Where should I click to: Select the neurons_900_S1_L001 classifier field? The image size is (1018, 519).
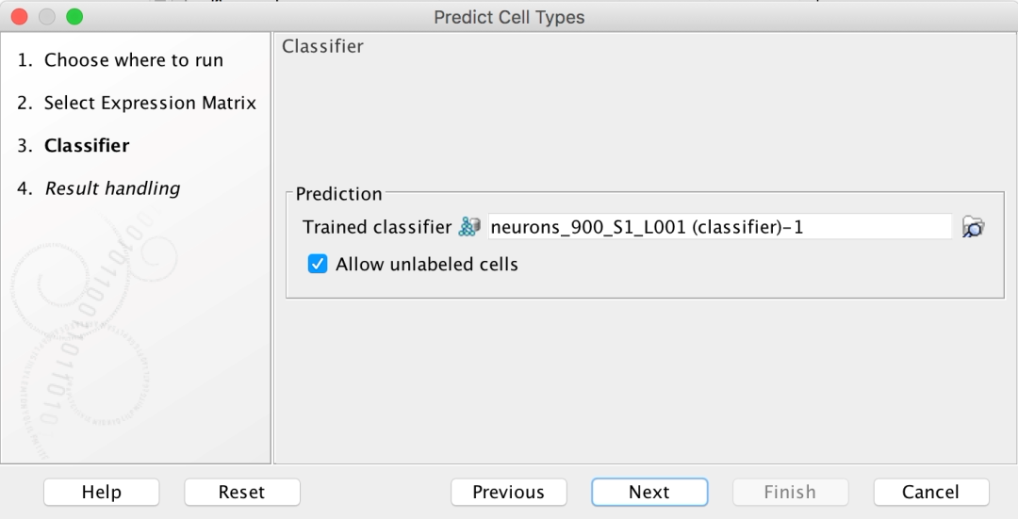point(719,226)
